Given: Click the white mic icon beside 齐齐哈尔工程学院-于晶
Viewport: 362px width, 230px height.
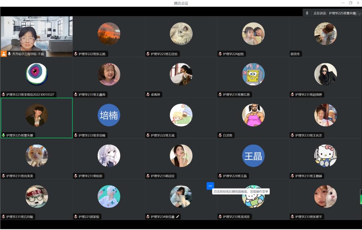Looking at the screenshot, I should pos(9,54).
